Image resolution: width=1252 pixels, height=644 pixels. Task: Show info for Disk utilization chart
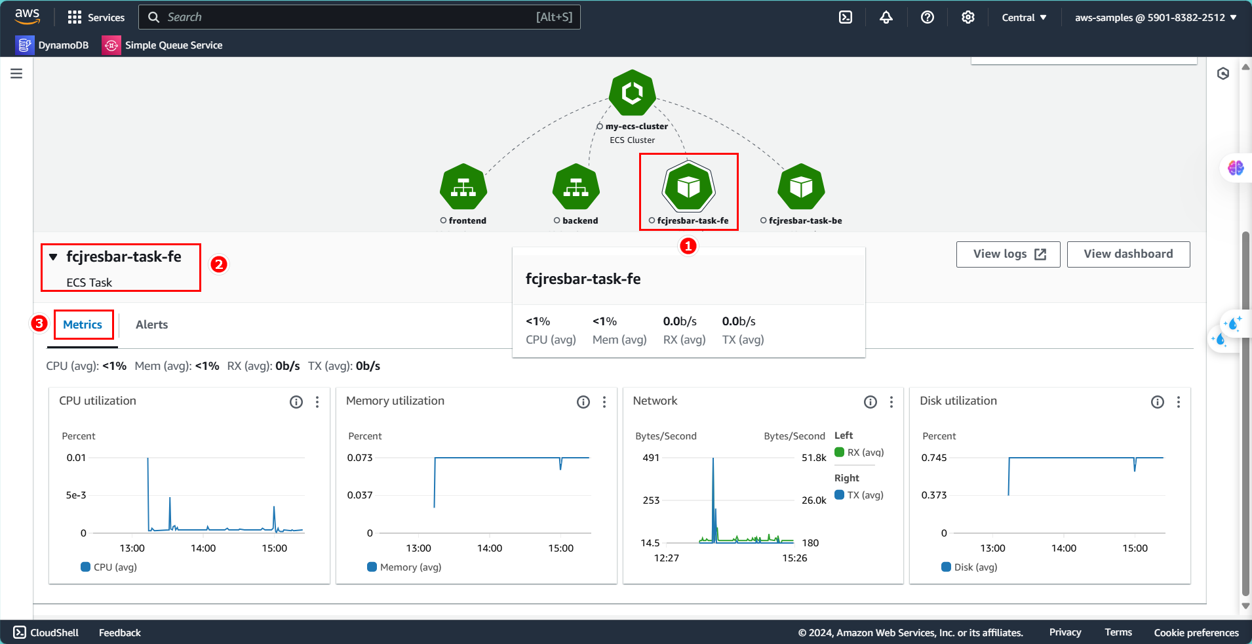point(1158,402)
